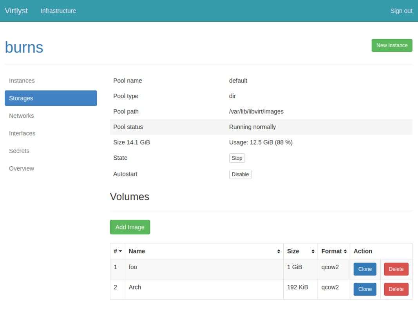Screen dimensions: 418x315
Task: Open the Instances section in the sidebar
Action: [22, 81]
